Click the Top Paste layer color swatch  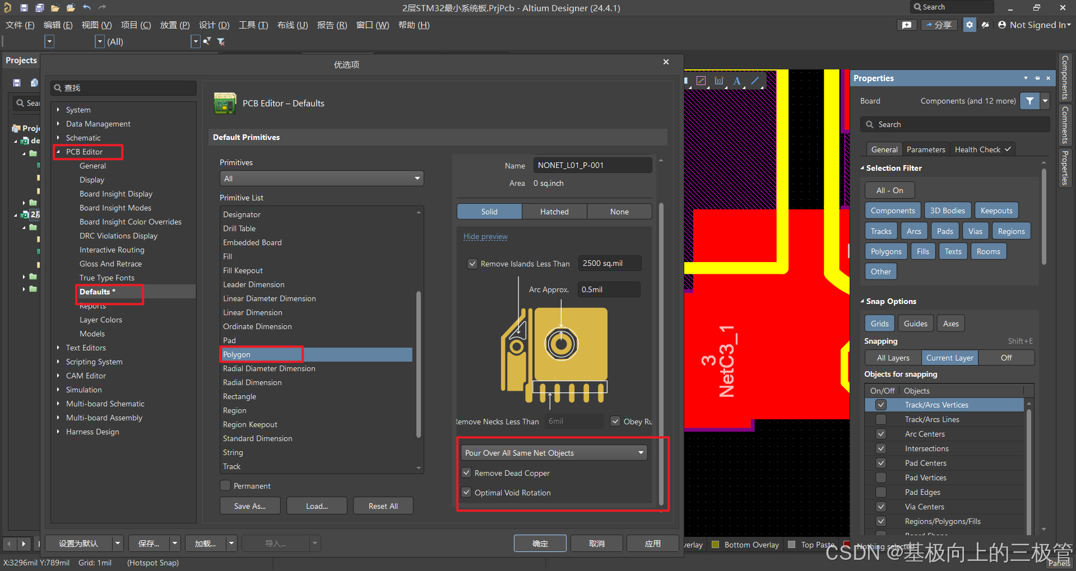coord(791,544)
